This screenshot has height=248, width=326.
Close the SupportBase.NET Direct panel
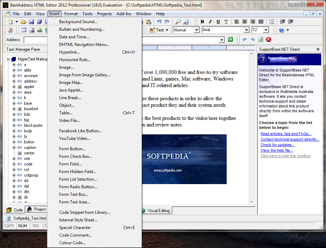pyautogui.click(x=318, y=49)
